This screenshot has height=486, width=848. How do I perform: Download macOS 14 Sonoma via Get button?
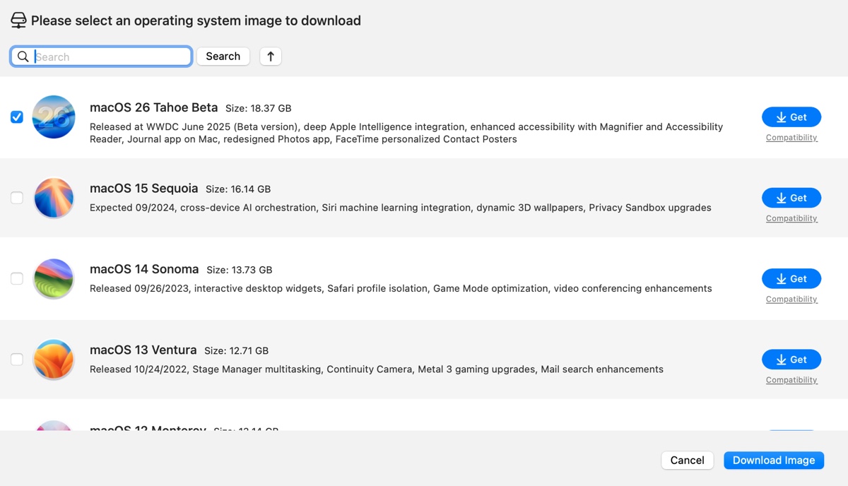791,279
